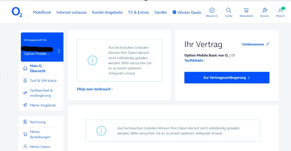291x151 pixels.
Task: Click the chevron after Tarifdetails
Action: click(204, 60)
